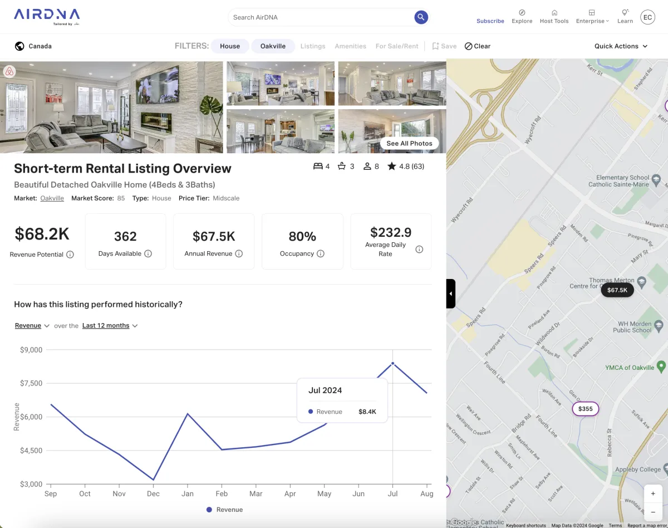Click the Average Daily Rate info icon
The image size is (668, 528).
(419, 250)
